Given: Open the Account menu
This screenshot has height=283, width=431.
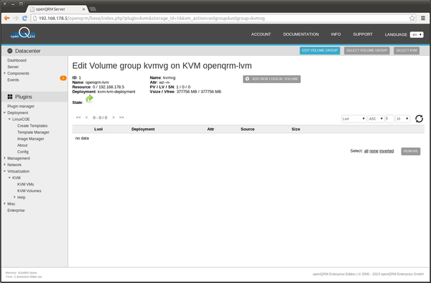Looking at the screenshot, I should (x=261, y=34).
